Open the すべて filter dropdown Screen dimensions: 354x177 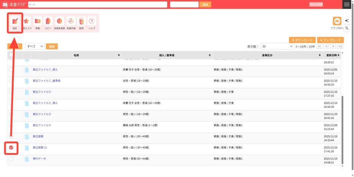[x=35, y=46]
